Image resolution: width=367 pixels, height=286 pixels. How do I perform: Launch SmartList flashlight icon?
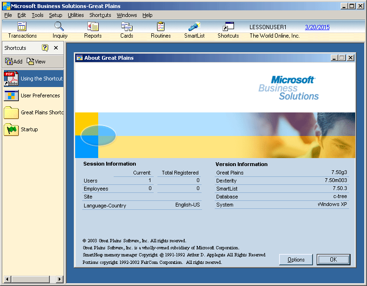pos(194,26)
